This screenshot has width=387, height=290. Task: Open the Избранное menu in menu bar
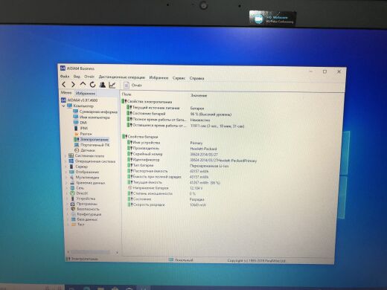159,78
